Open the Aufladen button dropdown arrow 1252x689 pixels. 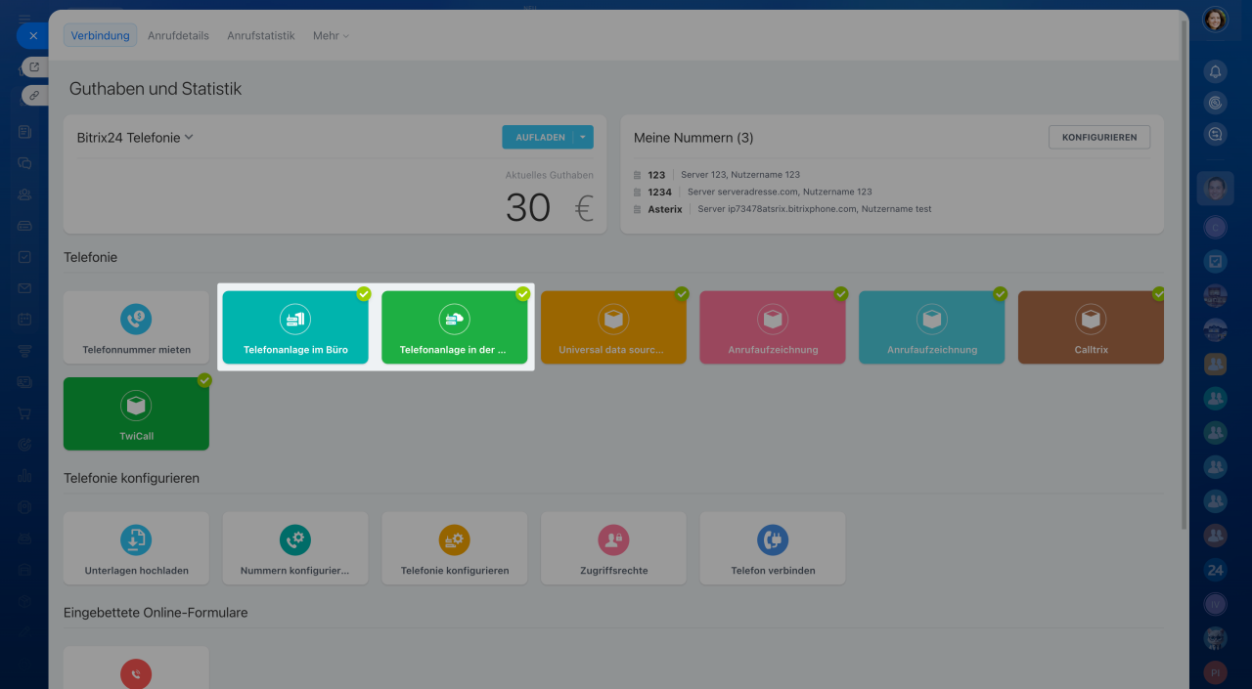[x=583, y=138]
